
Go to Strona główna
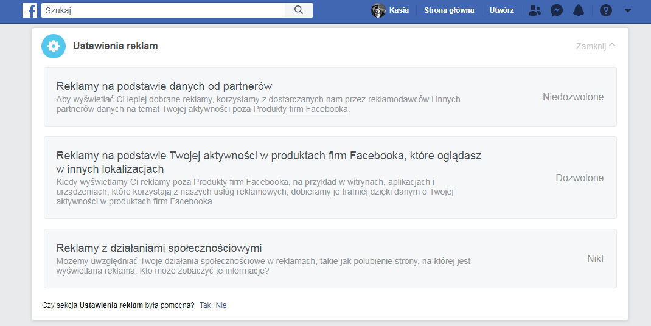coord(449,10)
